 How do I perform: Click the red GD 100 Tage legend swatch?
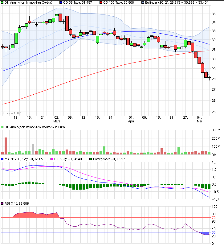[101, 2]
